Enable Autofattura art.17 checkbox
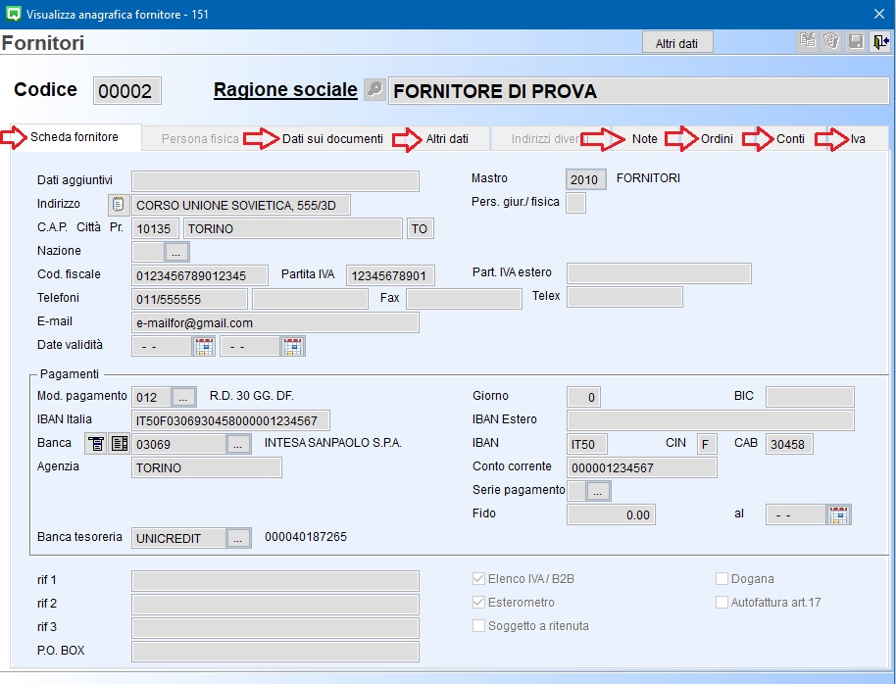This screenshot has width=896, height=684. coord(722,603)
